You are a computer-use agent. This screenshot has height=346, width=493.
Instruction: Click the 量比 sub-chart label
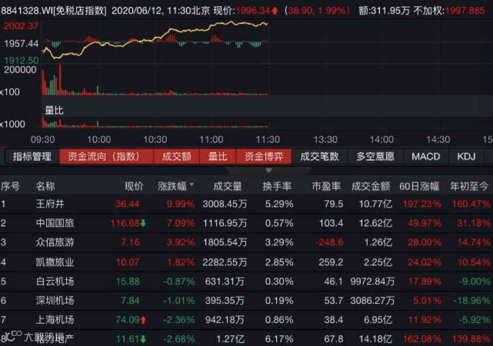coord(54,110)
